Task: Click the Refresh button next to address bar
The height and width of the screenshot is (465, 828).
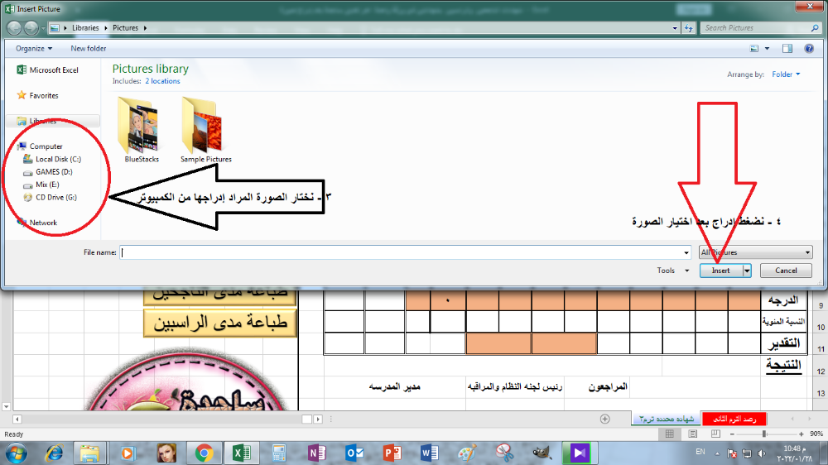Action: coord(688,28)
